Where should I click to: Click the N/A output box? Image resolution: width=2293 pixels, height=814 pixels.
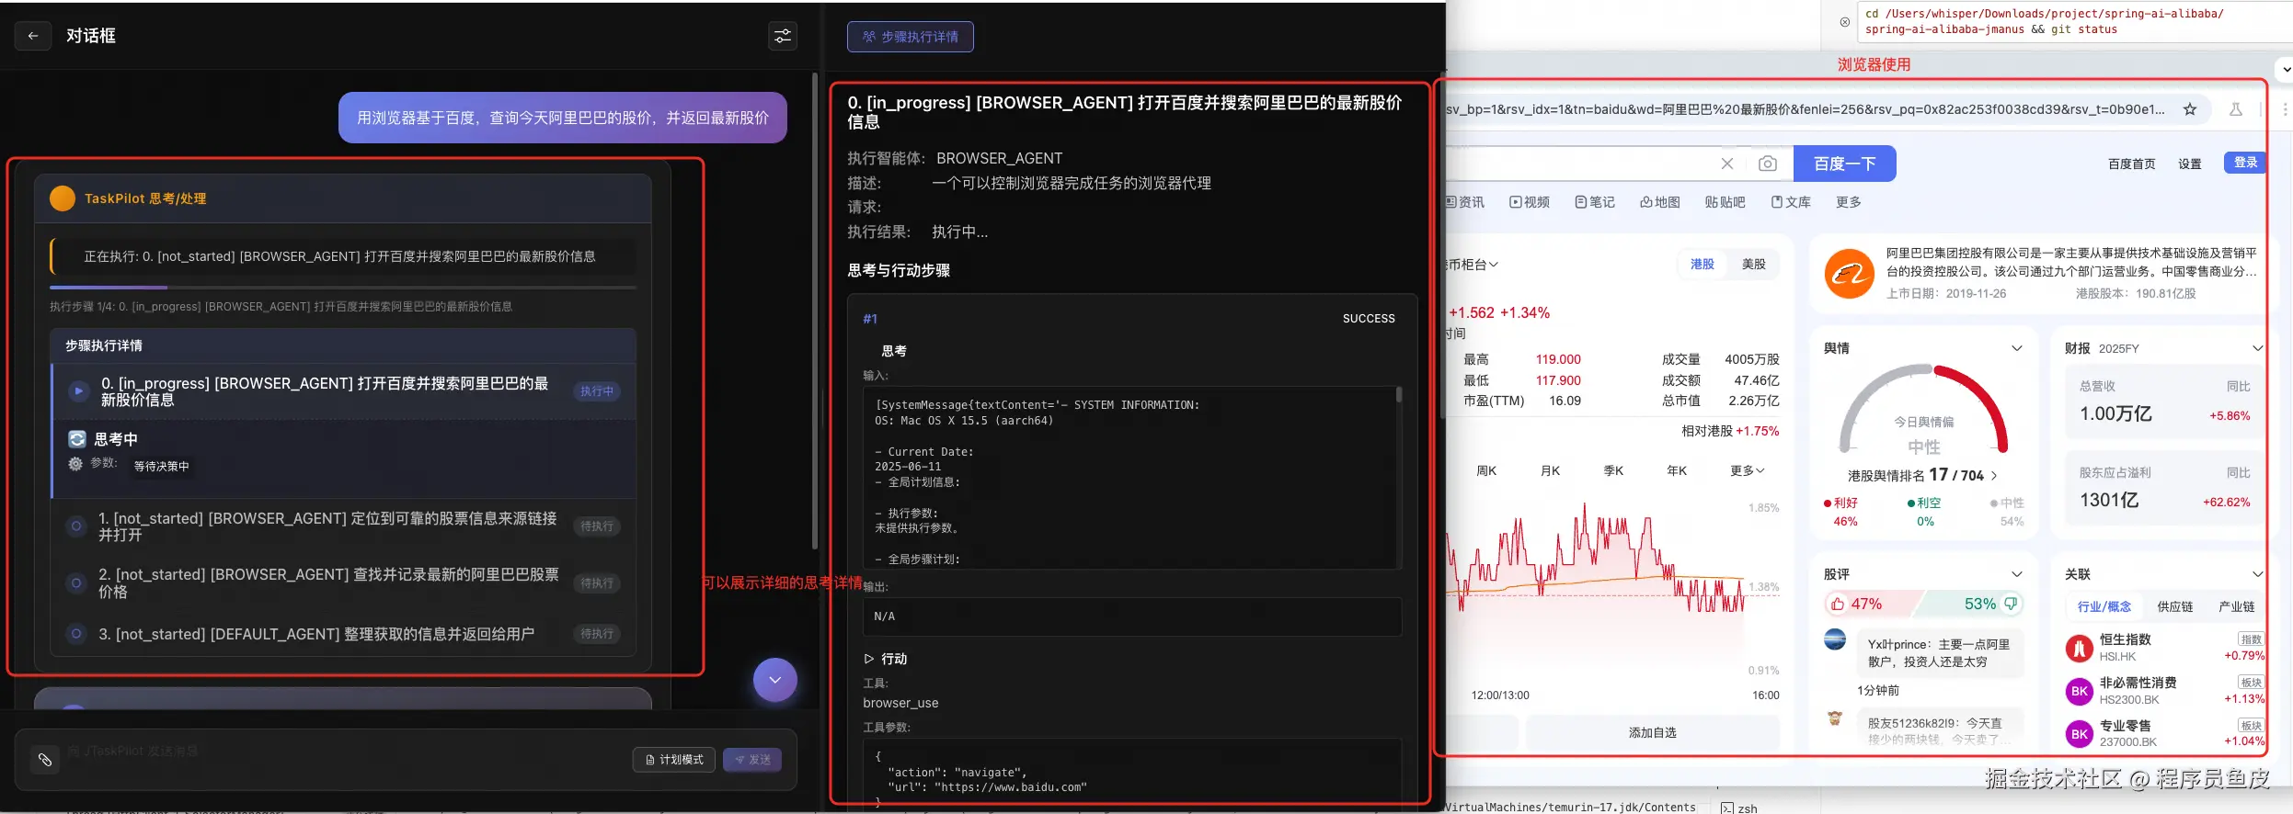tap(1132, 616)
